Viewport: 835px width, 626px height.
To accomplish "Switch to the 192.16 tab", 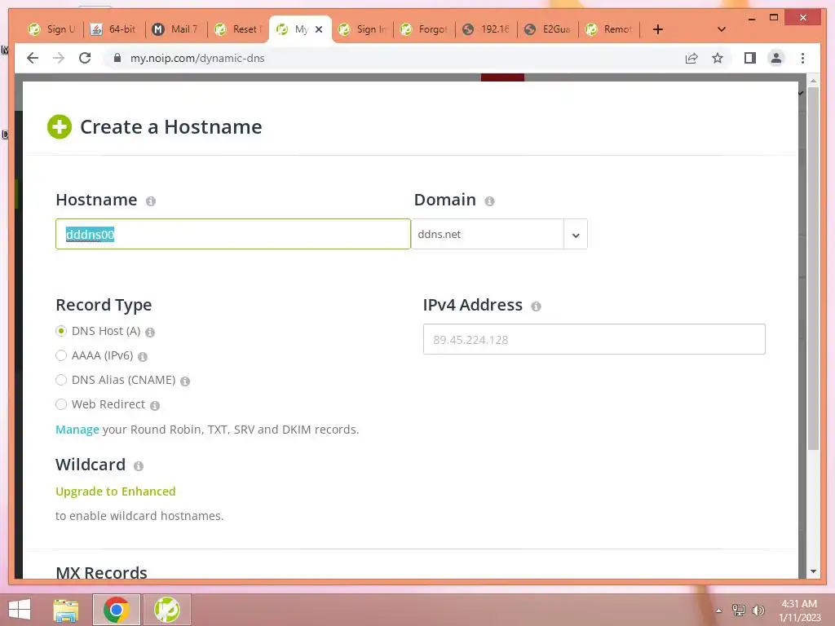I will click(486, 29).
